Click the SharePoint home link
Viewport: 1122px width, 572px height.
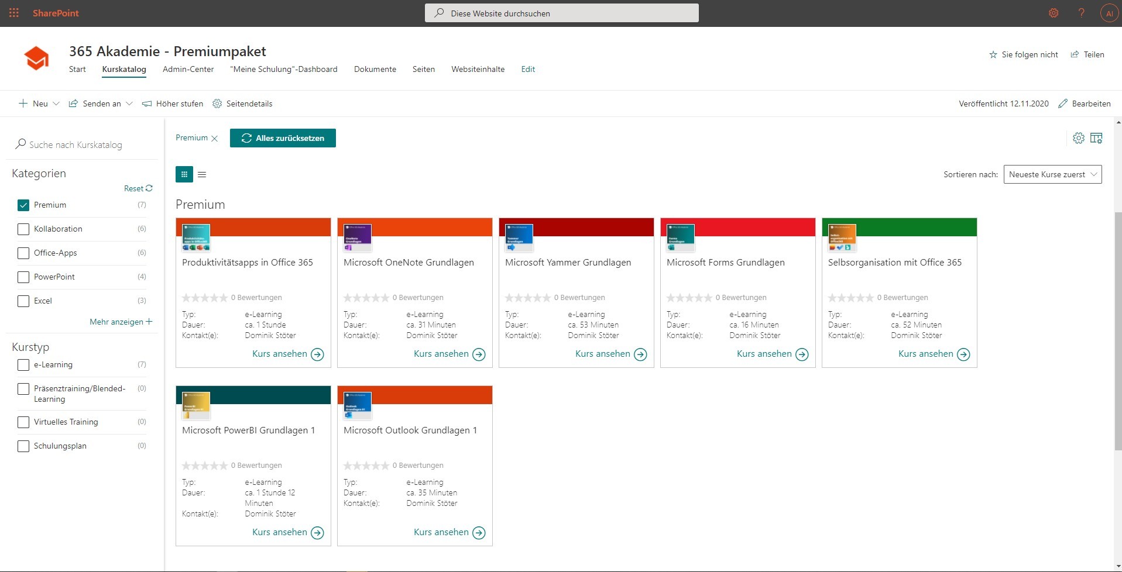(x=56, y=13)
